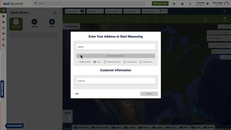The image size is (231, 130).
Task: Toggle the Area Labels switch
Action: pos(75,127)
